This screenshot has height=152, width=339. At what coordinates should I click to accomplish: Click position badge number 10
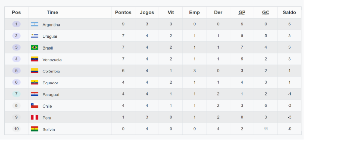click(x=17, y=129)
